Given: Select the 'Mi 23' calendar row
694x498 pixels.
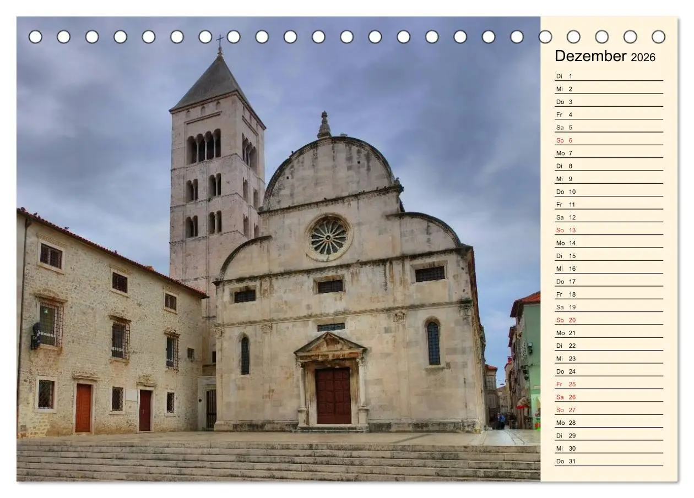Looking at the screenshot, I should (609, 358).
